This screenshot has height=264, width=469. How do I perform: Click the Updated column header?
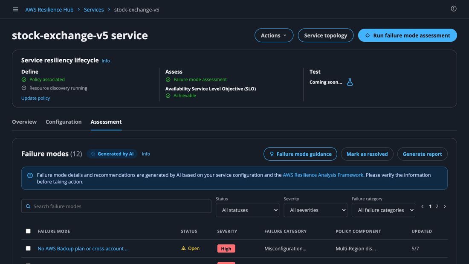421,232
